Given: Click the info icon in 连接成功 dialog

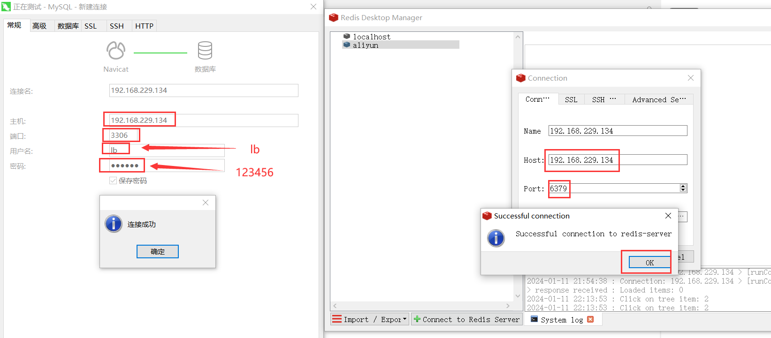Looking at the screenshot, I should pyautogui.click(x=114, y=224).
